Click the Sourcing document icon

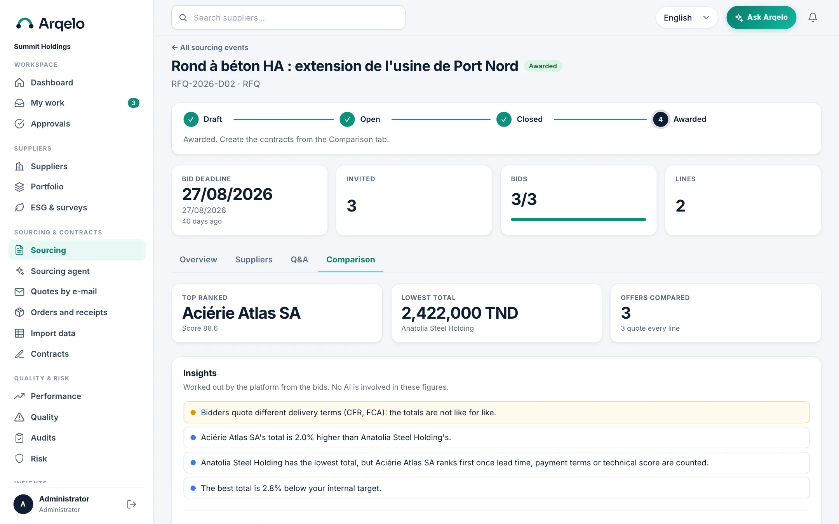coord(19,250)
